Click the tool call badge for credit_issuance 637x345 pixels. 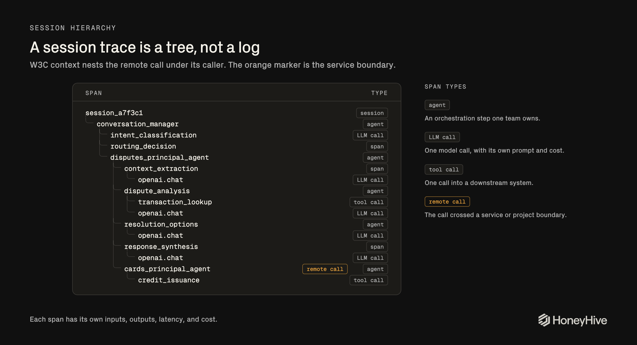(369, 280)
